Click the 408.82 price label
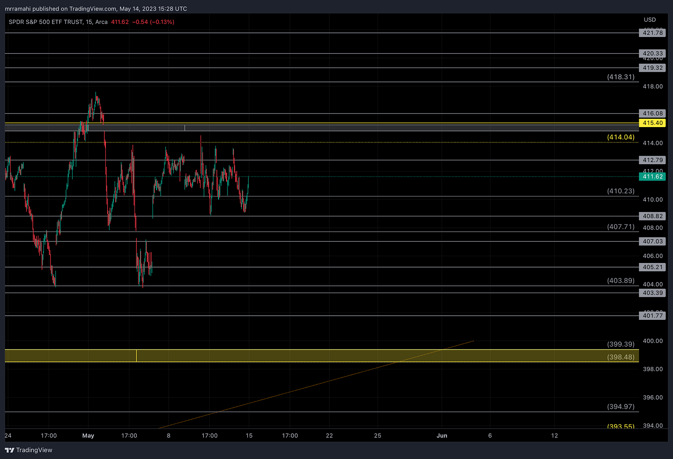Image resolution: width=673 pixels, height=459 pixels. coord(653,216)
